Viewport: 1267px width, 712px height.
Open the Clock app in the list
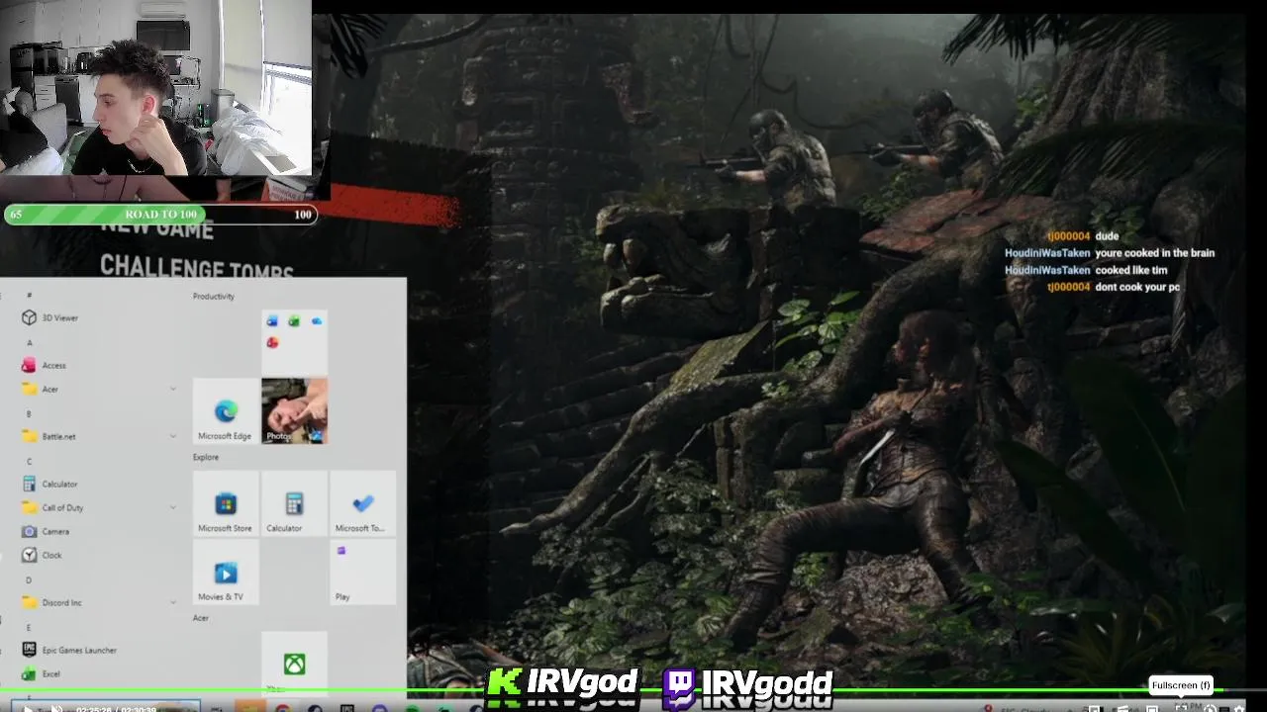pos(51,555)
